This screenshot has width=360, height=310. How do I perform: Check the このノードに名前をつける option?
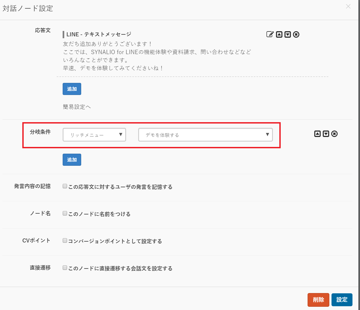[65, 213]
